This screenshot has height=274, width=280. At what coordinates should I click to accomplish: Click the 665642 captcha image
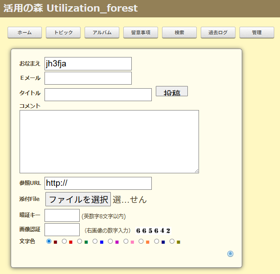(153, 230)
